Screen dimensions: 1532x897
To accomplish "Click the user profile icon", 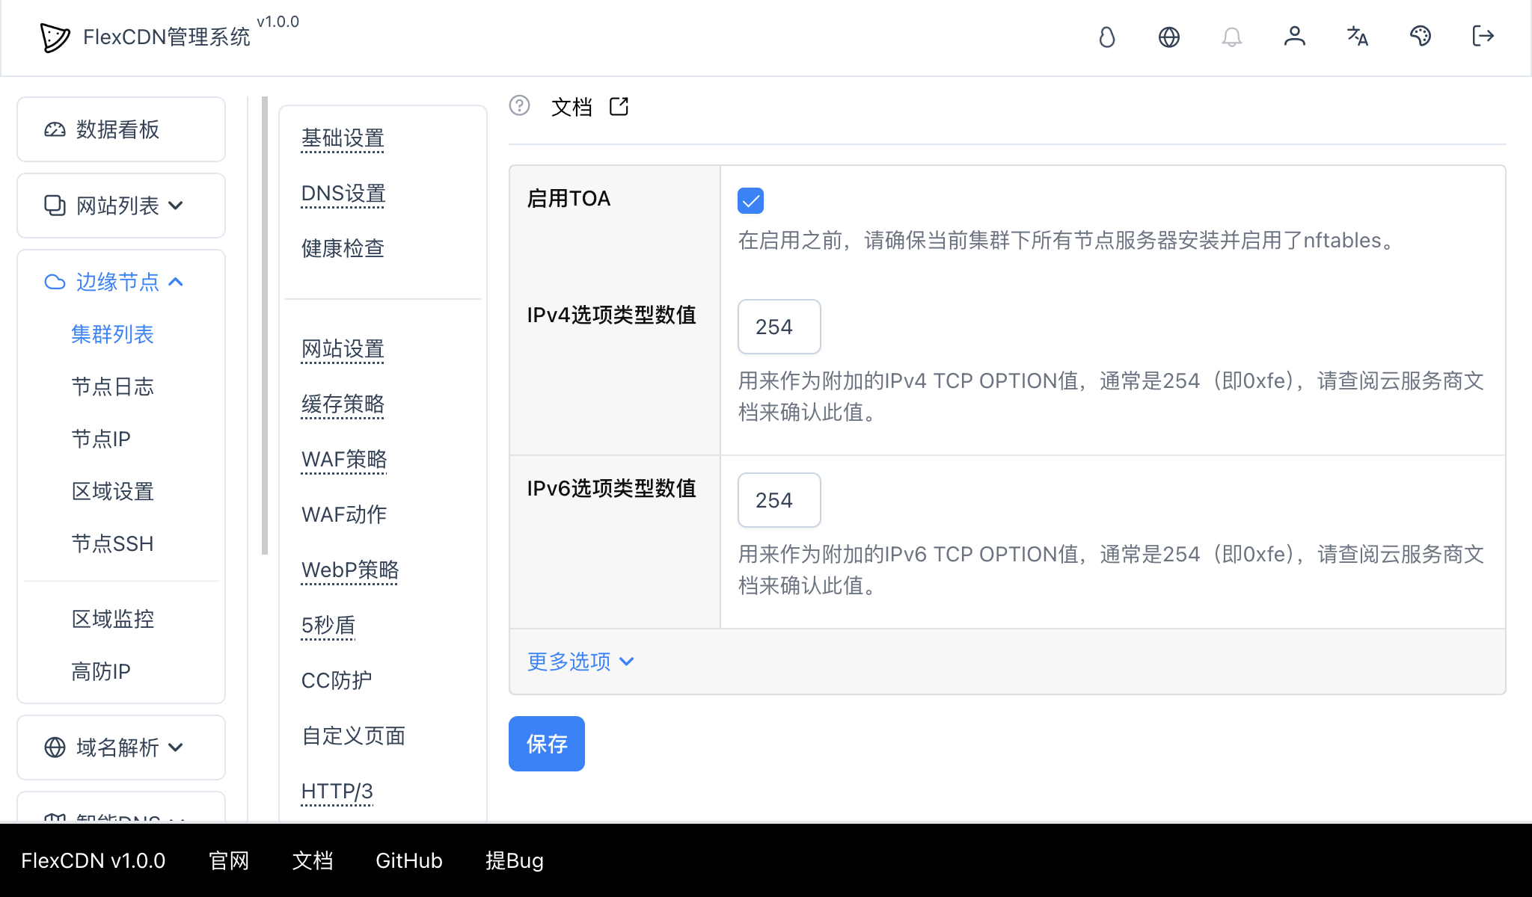I will (x=1295, y=37).
